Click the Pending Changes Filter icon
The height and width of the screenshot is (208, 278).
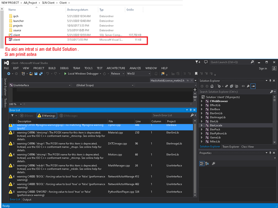pos(220,86)
